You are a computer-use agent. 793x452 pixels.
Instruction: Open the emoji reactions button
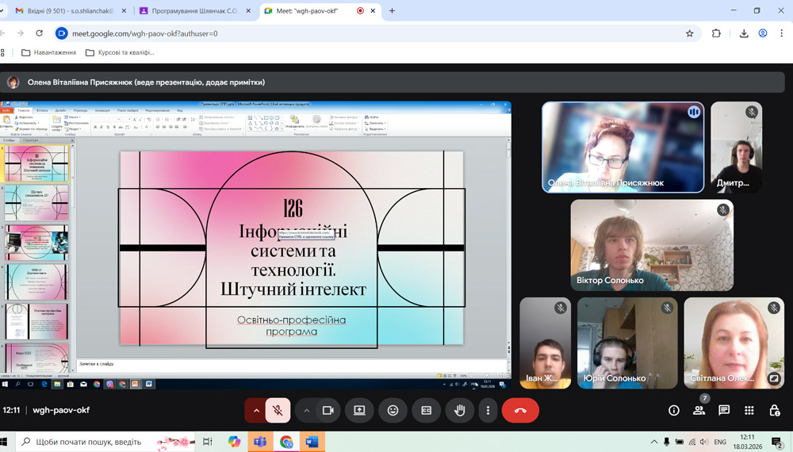(393, 411)
